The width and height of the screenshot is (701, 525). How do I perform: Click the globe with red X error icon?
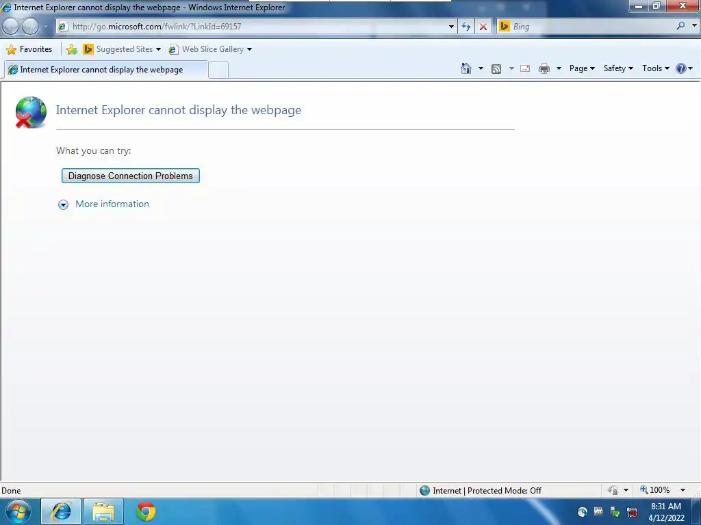tap(30, 112)
